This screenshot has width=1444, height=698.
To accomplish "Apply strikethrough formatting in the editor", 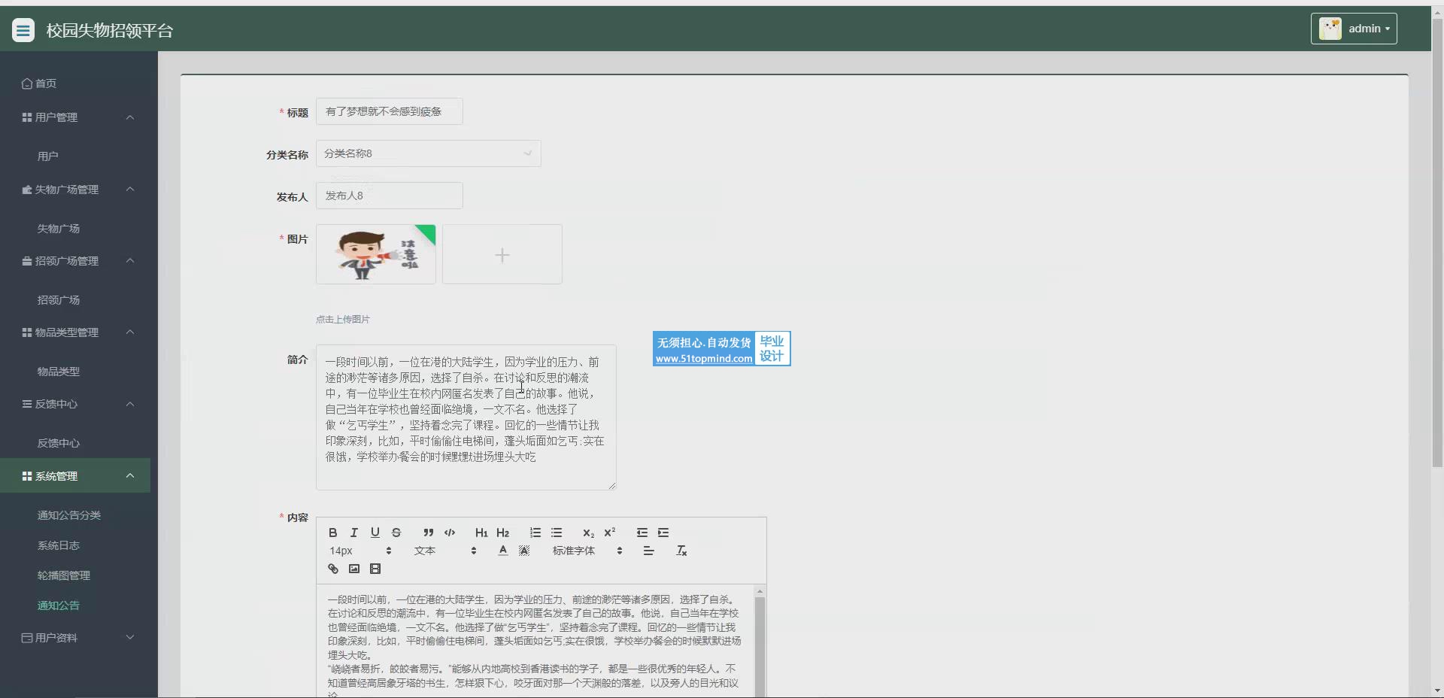I will click(x=396, y=533).
